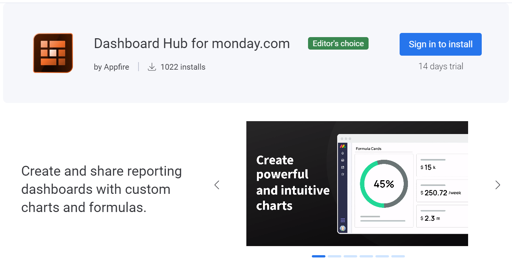Viewport: 512px width, 276px height.
Task: Click the Dashboard Hub for monday.com title
Action: (x=192, y=44)
